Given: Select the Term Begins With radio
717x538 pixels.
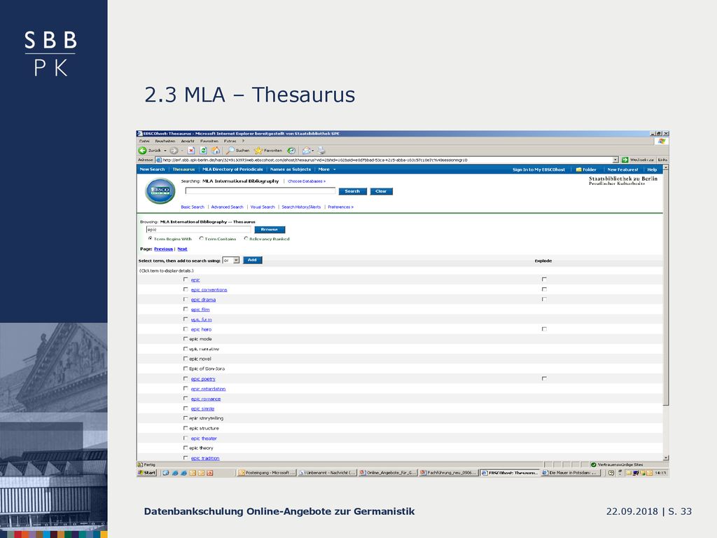Looking at the screenshot, I should tap(150, 238).
